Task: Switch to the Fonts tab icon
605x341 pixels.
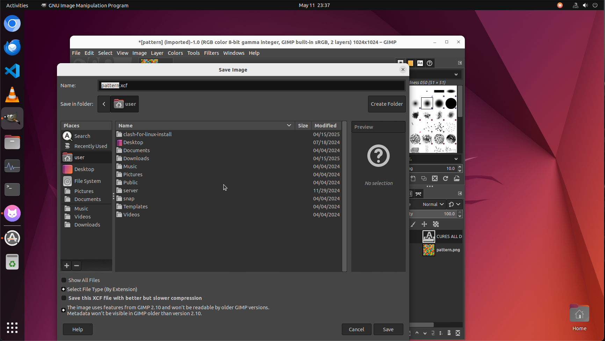Action: click(x=420, y=63)
